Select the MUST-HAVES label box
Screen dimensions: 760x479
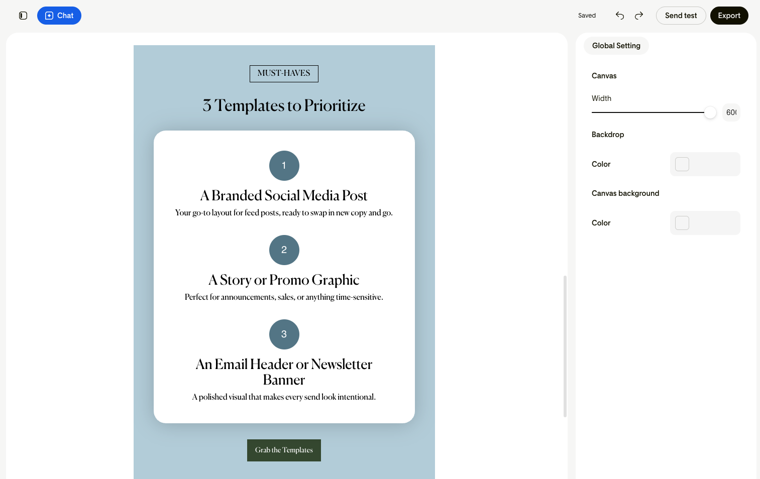click(x=284, y=73)
